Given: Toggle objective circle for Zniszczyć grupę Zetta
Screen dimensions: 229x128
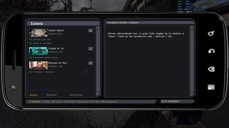Looking at the screenshot, I should pyautogui.click(x=30, y=39).
